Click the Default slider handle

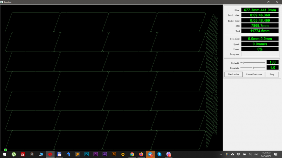pos(244,62)
